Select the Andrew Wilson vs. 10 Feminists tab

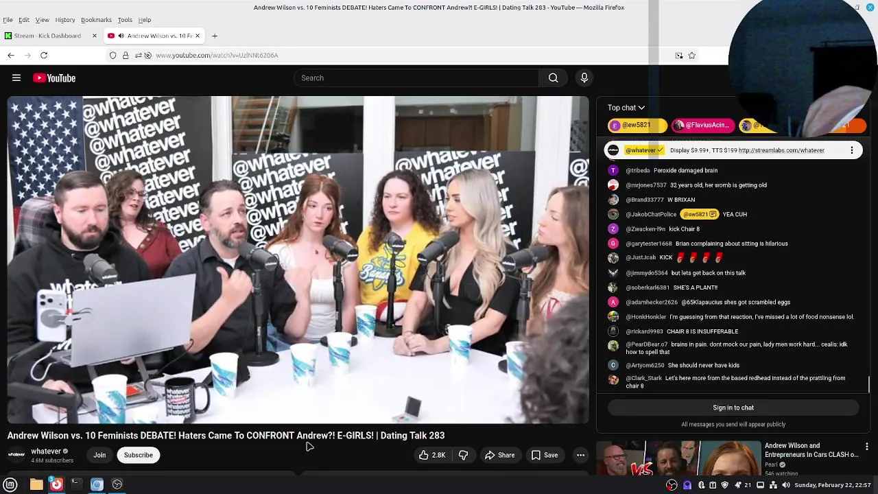point(154,36)
